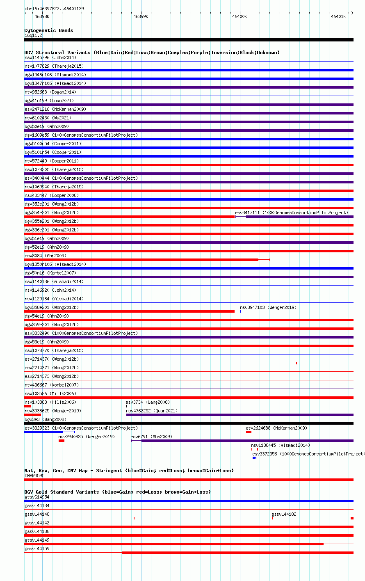This screenshot has height=581, width=365.
Task: Click esv2714373 (Wong2012b) label
Action: pos(52,376)
